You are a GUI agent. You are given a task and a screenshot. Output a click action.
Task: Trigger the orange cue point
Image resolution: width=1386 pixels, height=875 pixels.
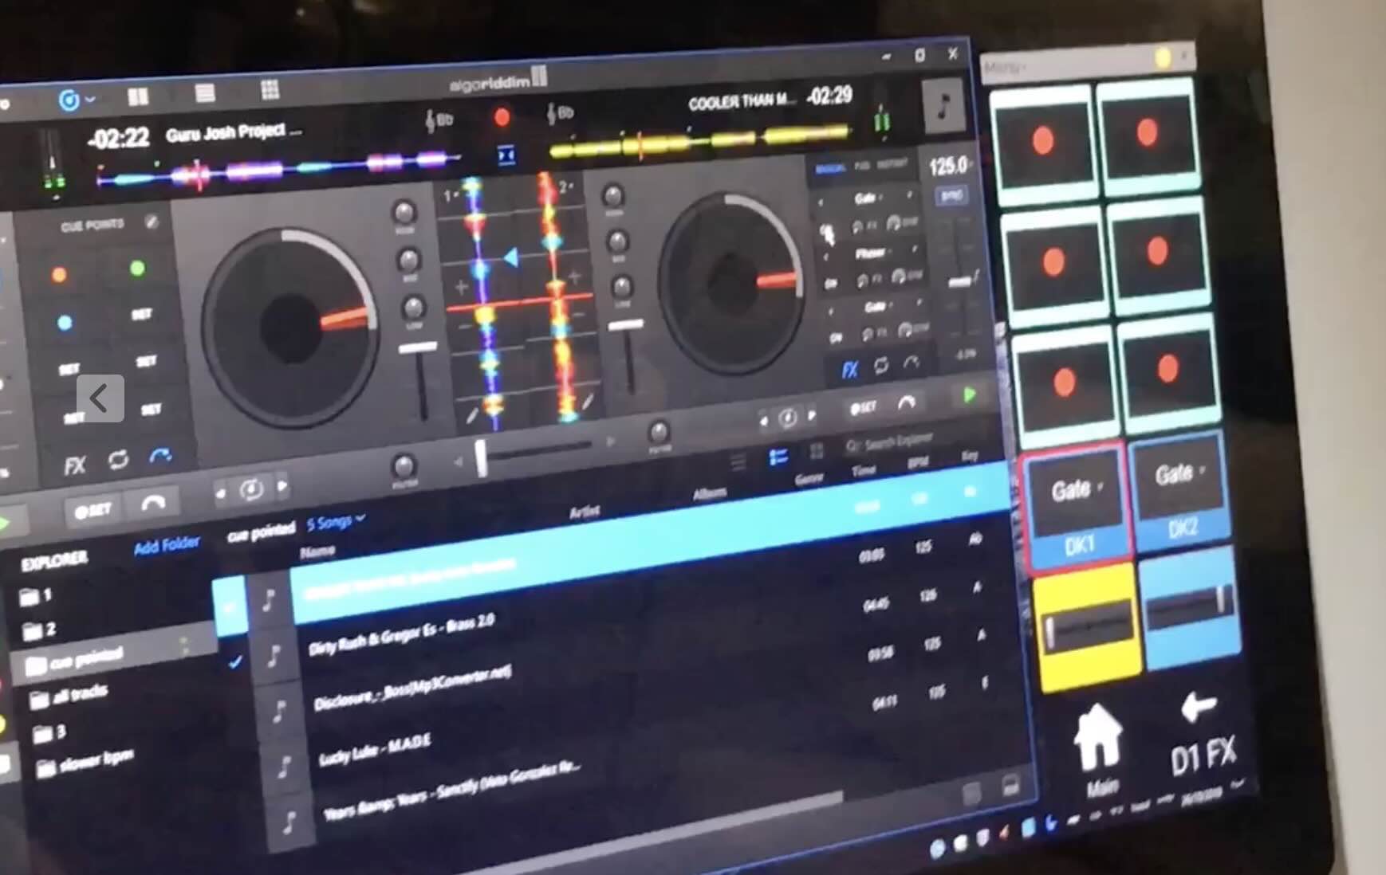pyautogui.click(x=59, y=276)
